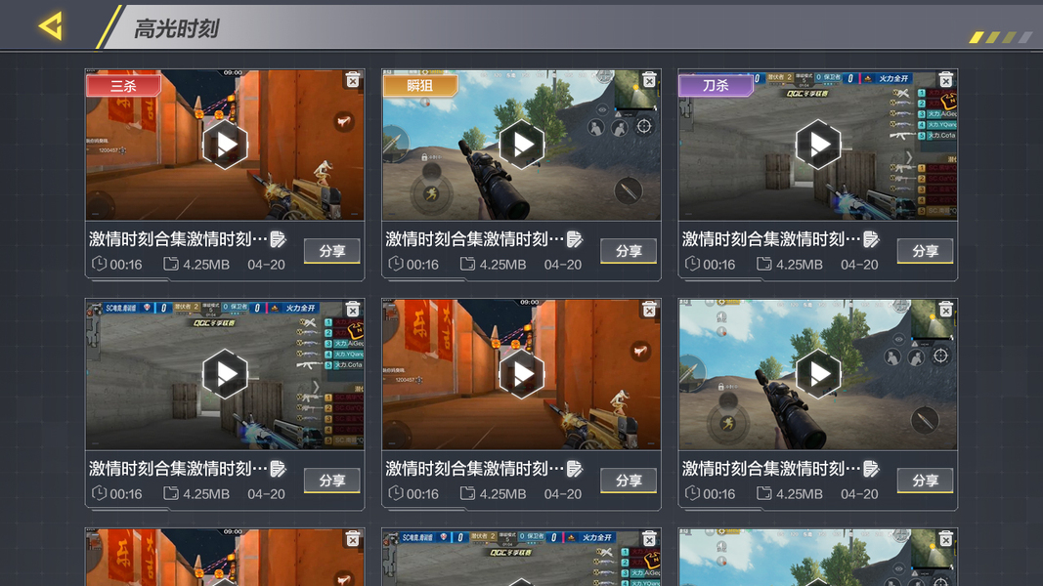1043x586 pixels.
Task: Select the red 三杀 tag label
Action: [x=124, y=86]
